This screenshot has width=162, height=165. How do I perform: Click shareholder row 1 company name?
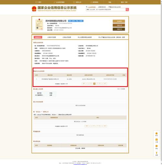tap(50, 79)
